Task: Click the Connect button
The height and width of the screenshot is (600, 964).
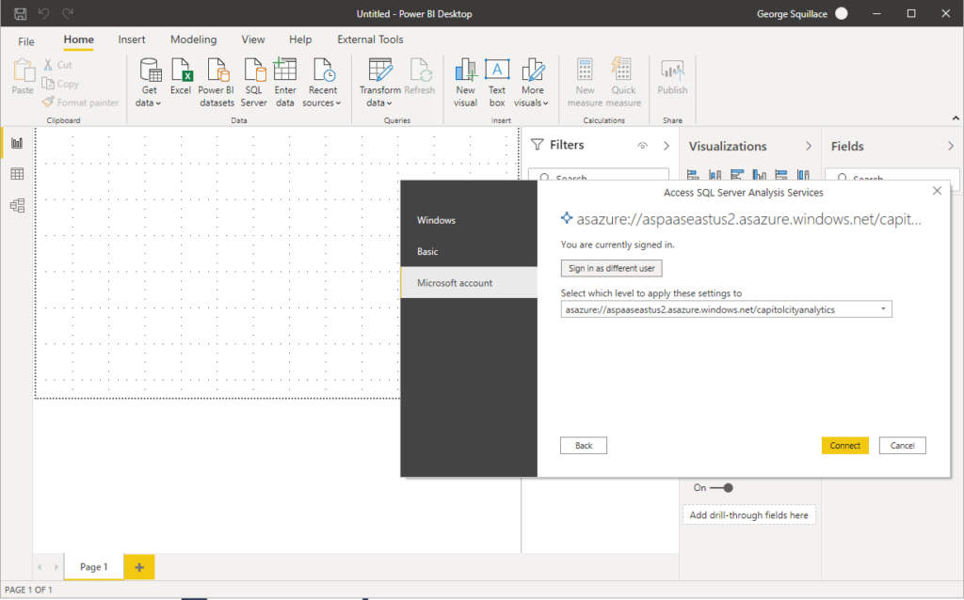Action: pyautogui.click(x=844, y=445)
